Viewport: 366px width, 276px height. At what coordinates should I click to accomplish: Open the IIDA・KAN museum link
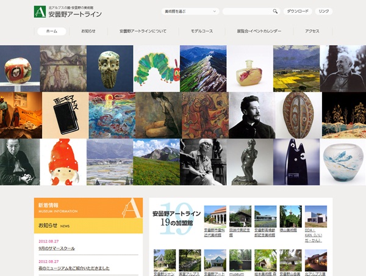point(314,235)
